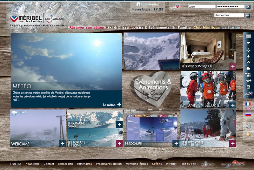This screenshot has width=254, height=170.
Task: Click the Les 3 Vallées footer logo
Action: (208, 164)
